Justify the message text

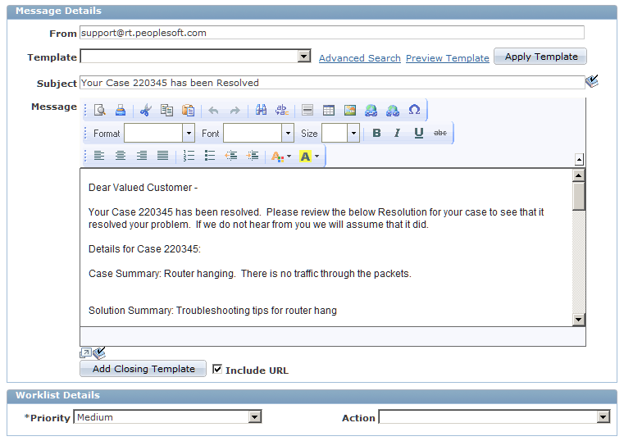pos(162,156)
